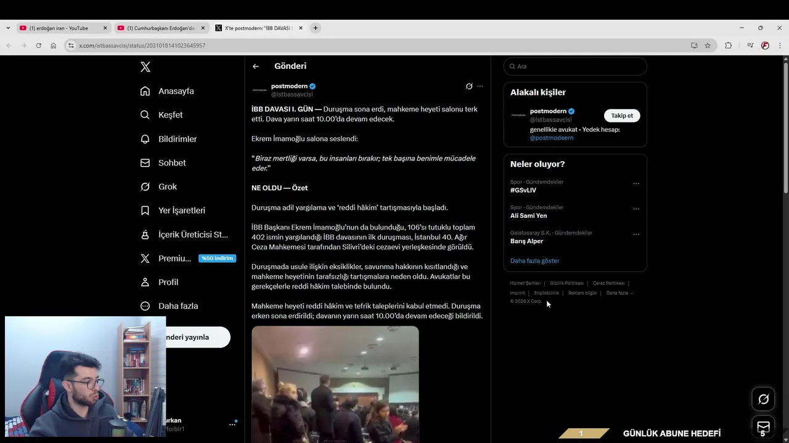Screen dimensions: 789x443
Task: Open Grok icon in sidebar
Action: point(145,186)
